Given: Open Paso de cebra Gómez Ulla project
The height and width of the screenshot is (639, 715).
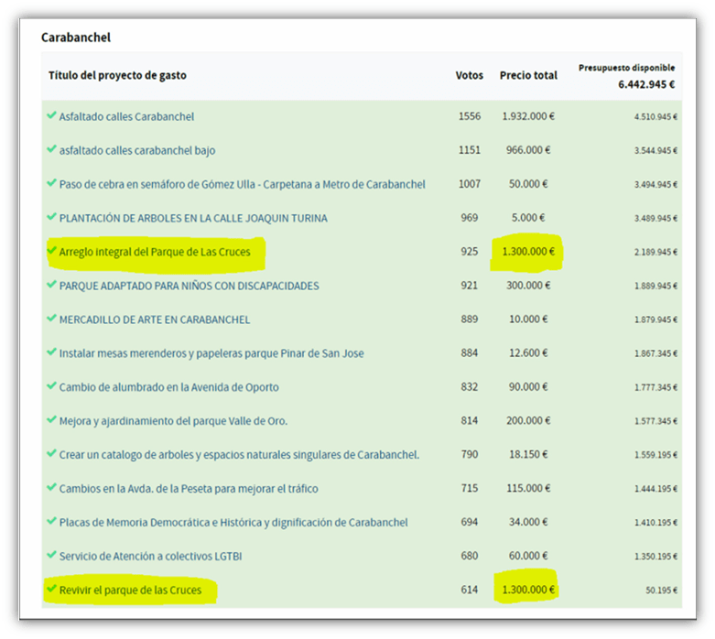Looking at the screenshot, I should pyautogui.click(x=242, y=185).
